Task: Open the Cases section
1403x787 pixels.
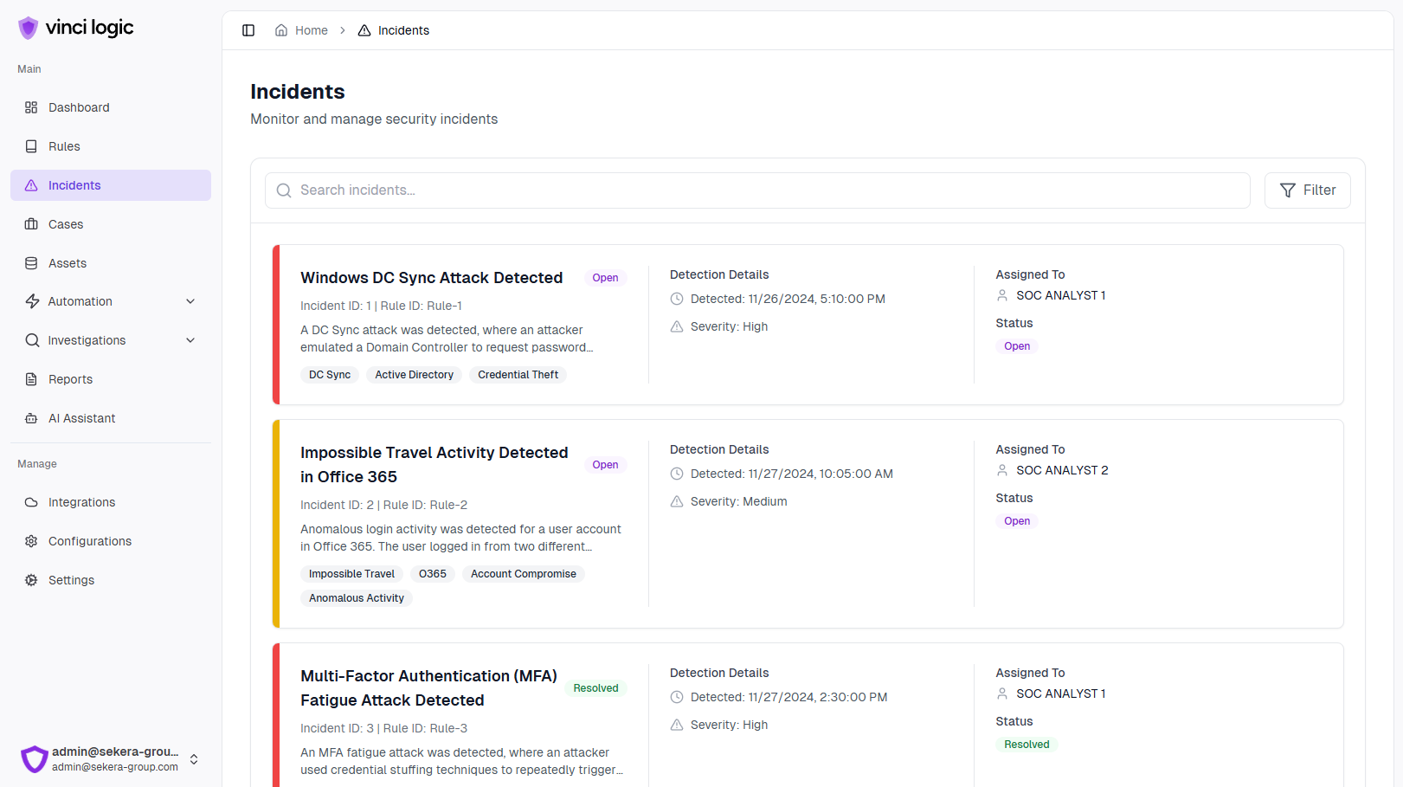Action: click(65, 223)
